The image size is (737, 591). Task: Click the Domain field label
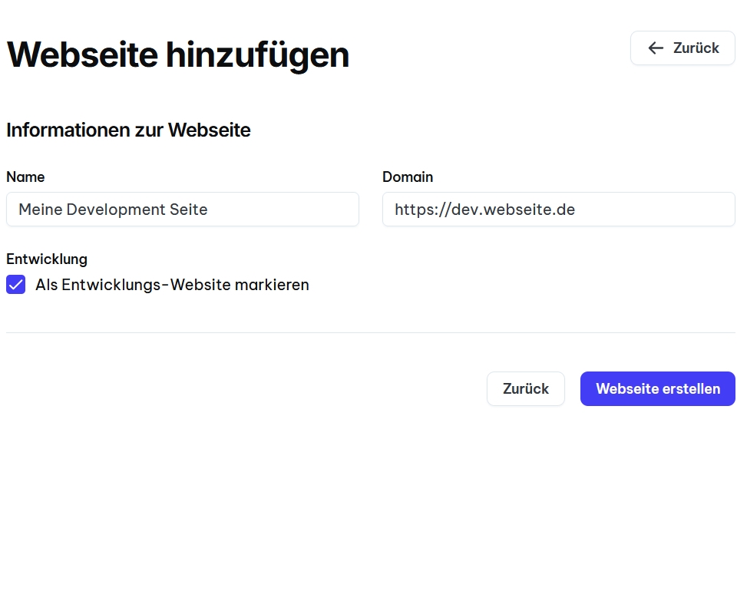coord(408,177)
